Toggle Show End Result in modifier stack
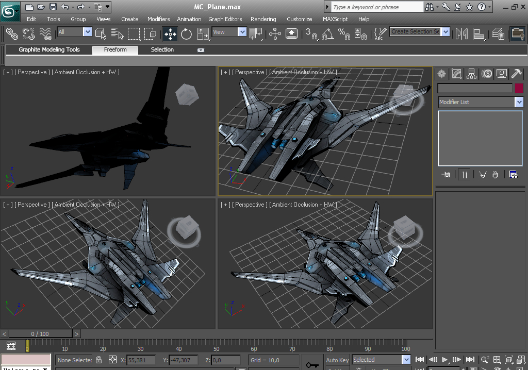Screen dimensions: 528x370 [x=465, y=175]
